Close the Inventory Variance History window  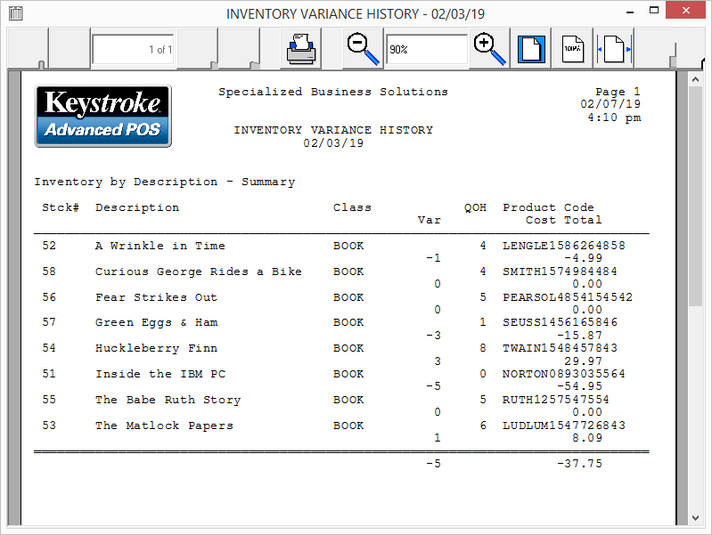coord(688,13)
